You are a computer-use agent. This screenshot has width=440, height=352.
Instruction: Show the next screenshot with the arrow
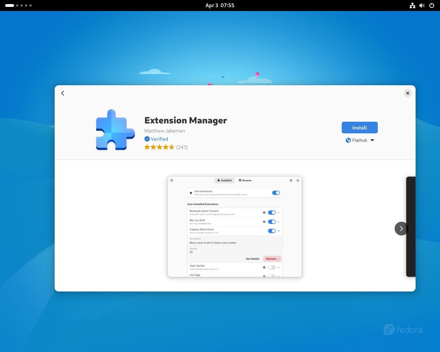click(401, 229)
